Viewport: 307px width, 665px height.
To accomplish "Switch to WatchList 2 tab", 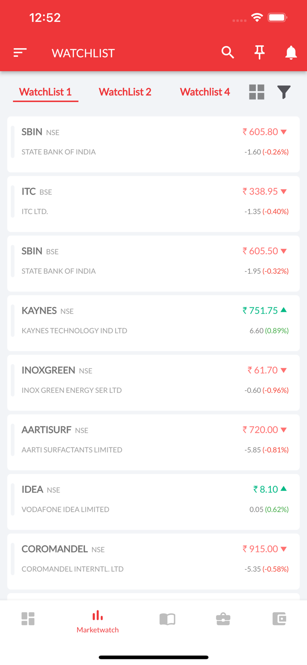I will pos(125,92).
